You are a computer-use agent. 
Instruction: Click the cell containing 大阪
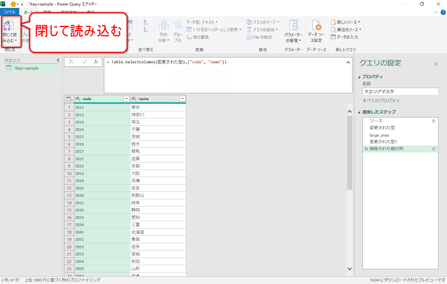coord(158,173)
